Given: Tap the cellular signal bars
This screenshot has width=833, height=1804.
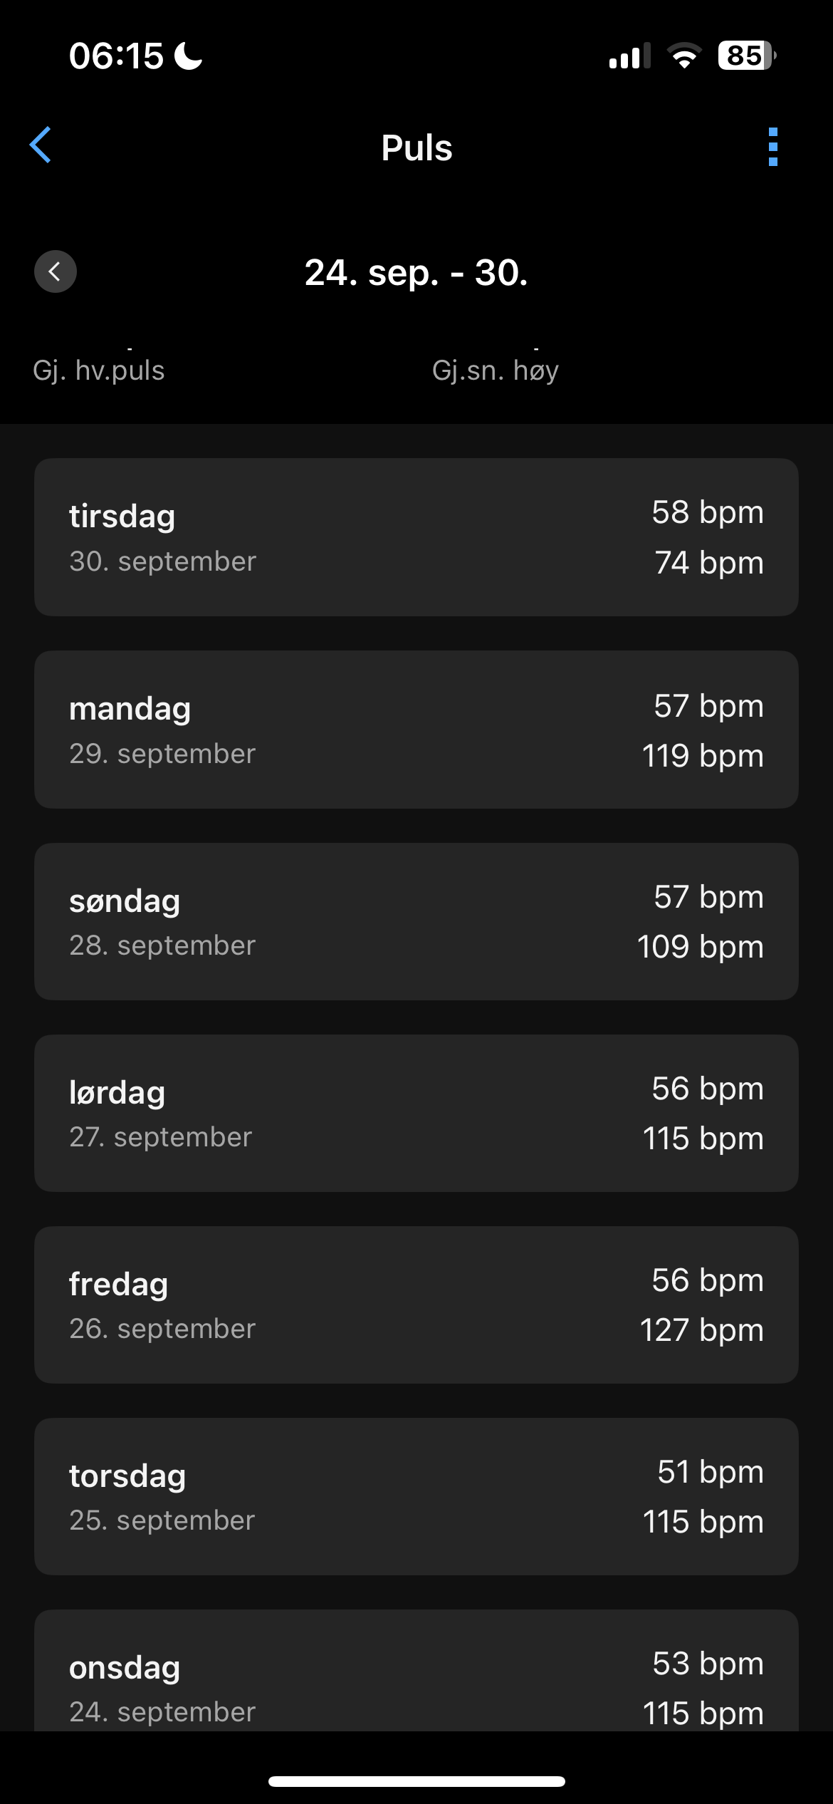Looking at the screenshot, I should pos(629,56).
